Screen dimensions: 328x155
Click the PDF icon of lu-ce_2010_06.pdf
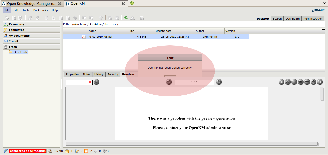[83, 37]
